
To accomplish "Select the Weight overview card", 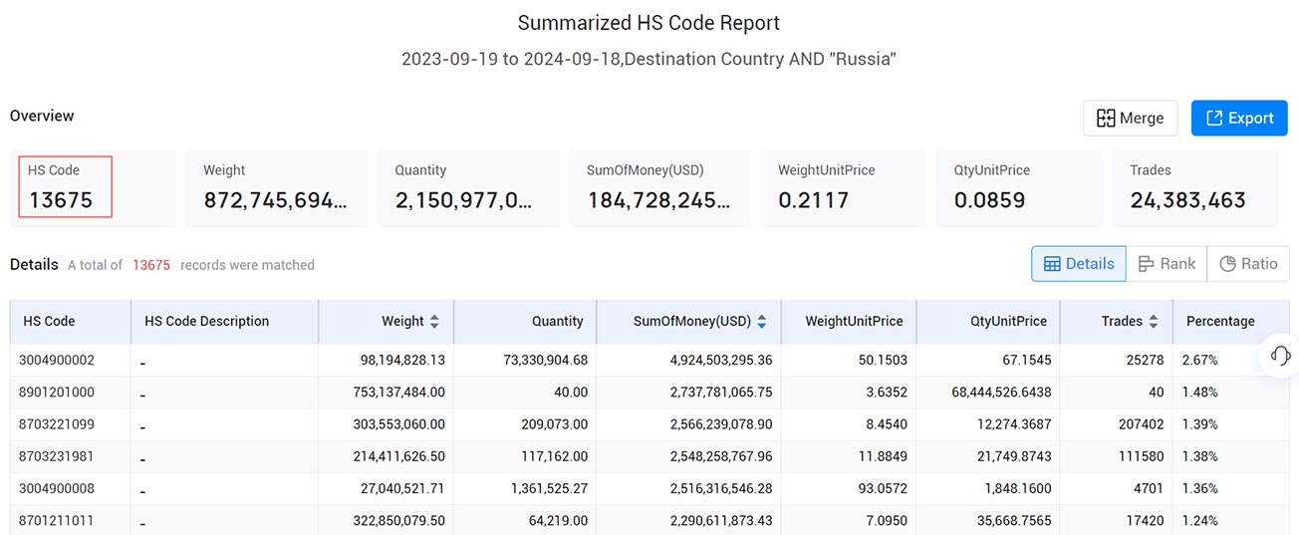I will pos(277,188).
